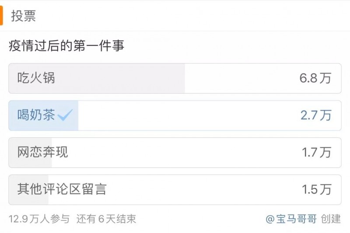This screenshot has width=350, height=233.
Task: Open the 投票 section header
Action: tap(24, 16)
